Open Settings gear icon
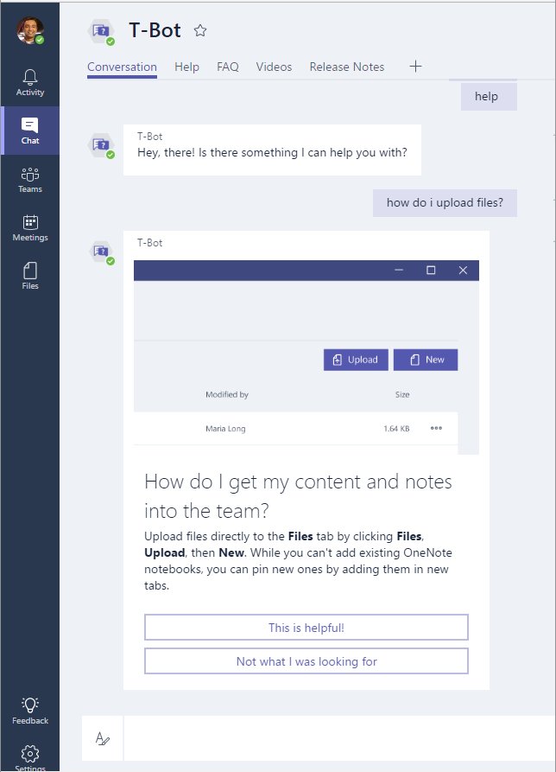 [x=30, y=757]
